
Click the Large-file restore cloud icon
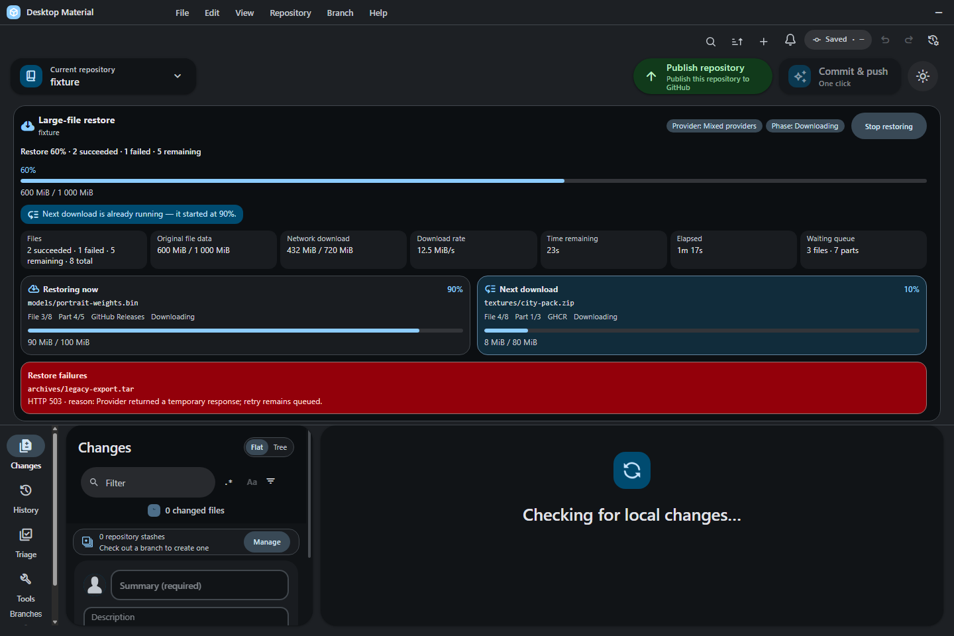pos(28,125)
